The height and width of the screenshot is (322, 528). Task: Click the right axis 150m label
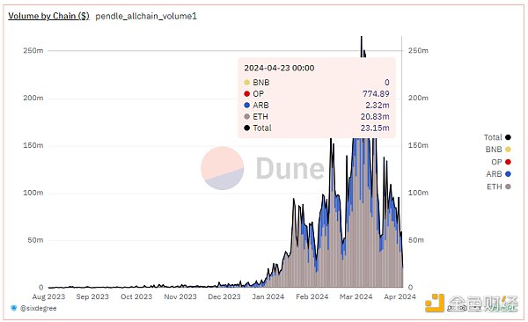click(418, 145)
